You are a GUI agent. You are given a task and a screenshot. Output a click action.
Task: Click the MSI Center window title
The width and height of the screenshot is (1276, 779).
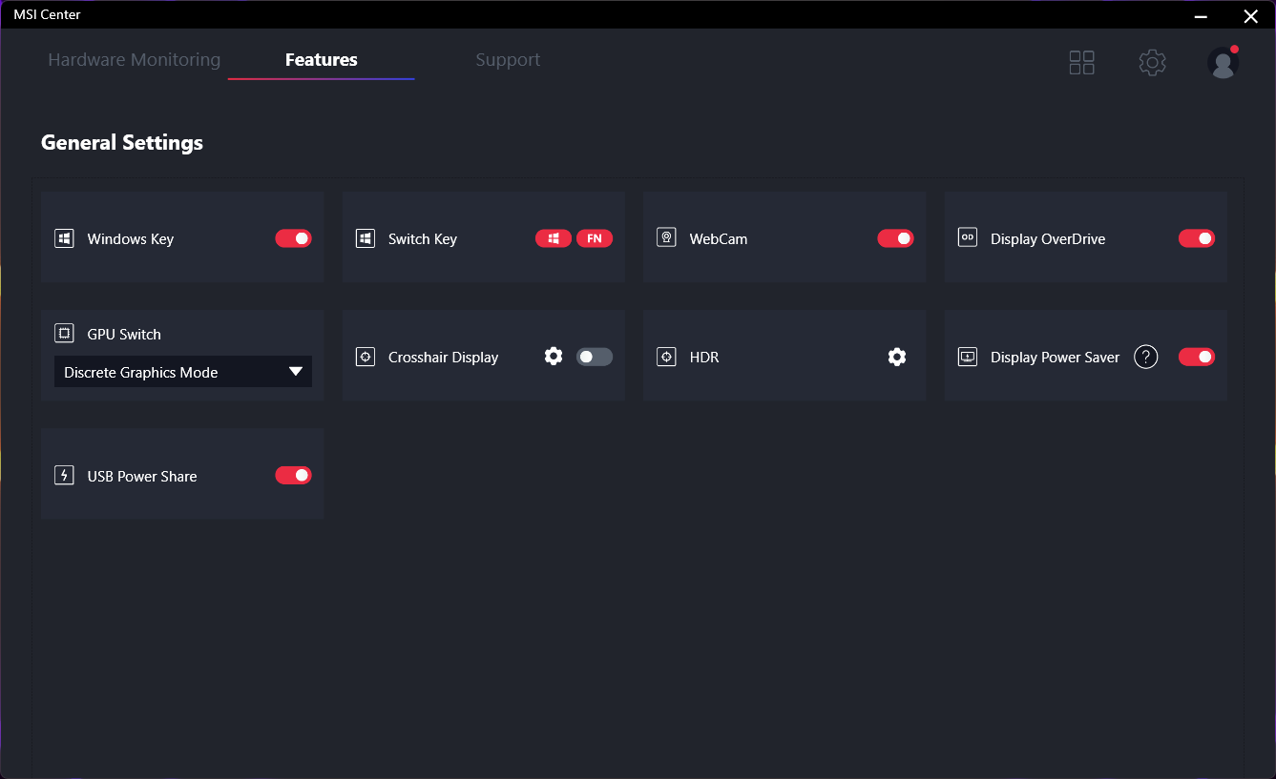coord(47,14)
